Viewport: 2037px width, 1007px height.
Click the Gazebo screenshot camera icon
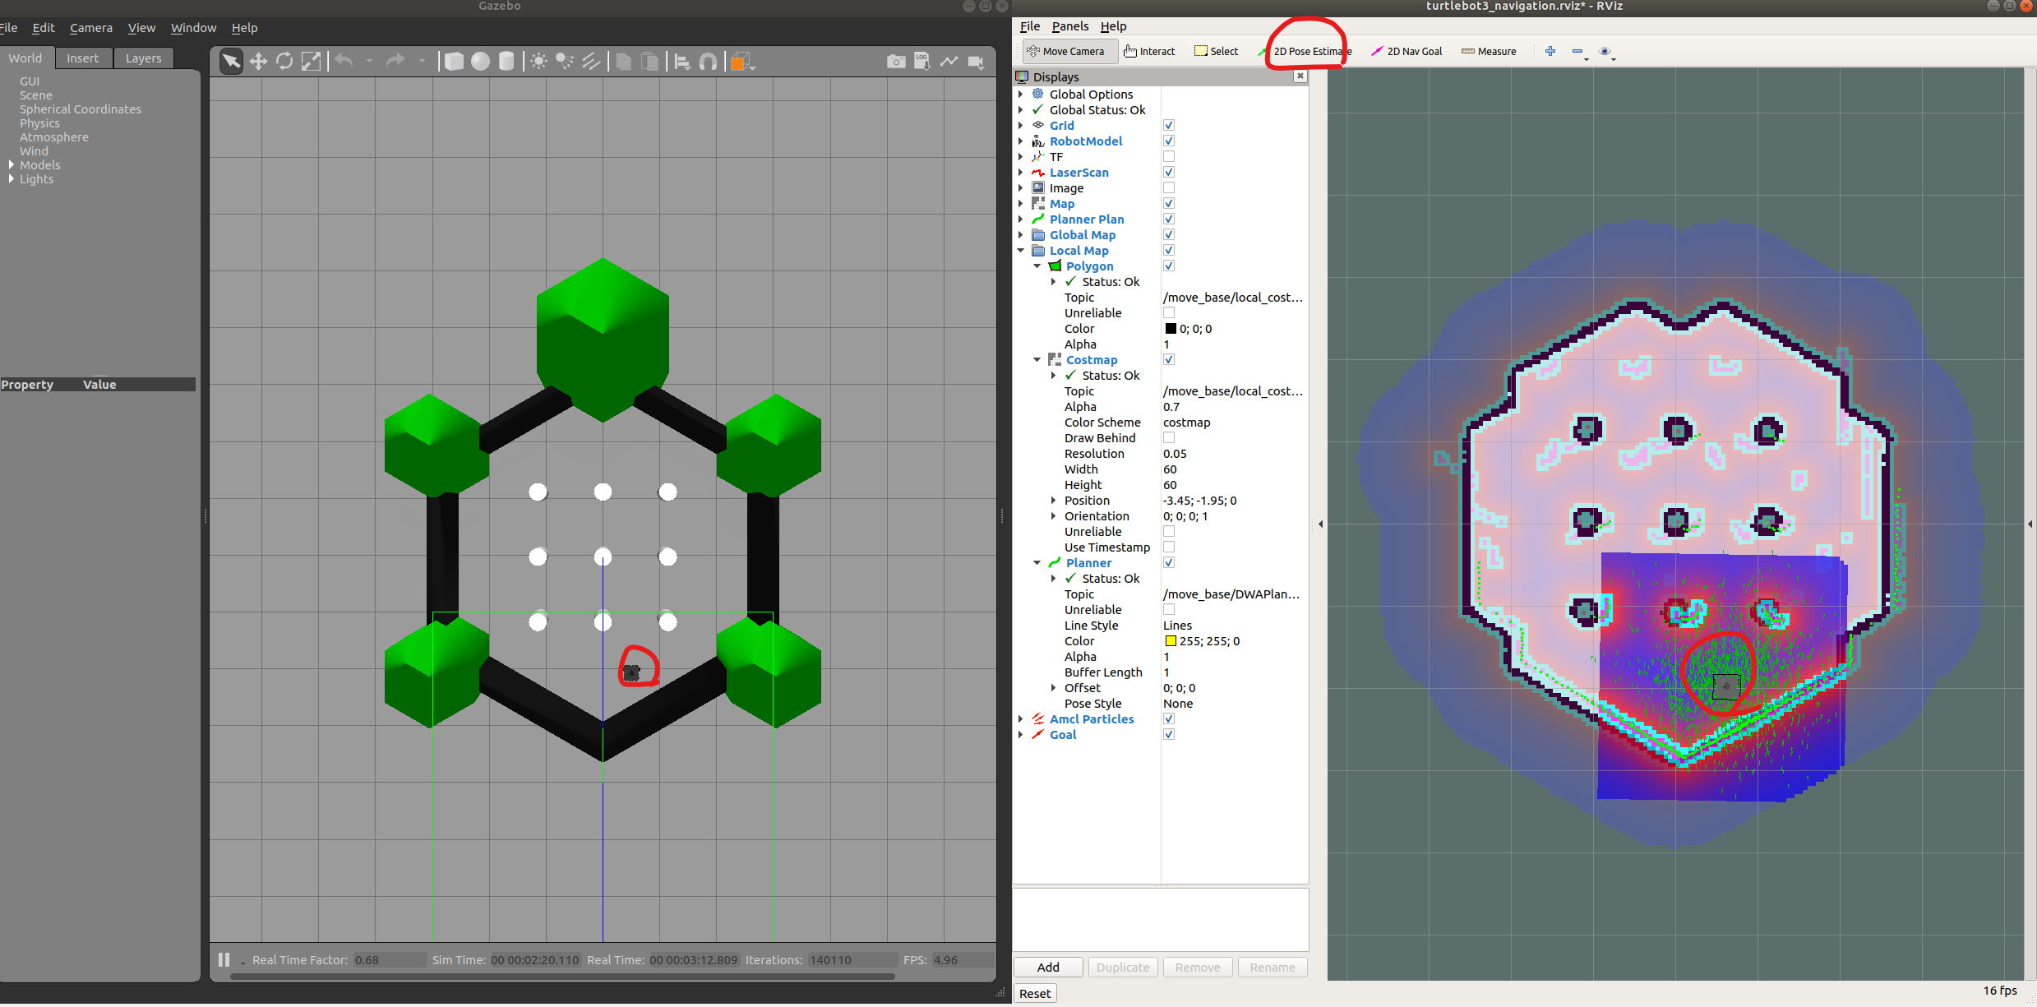[896, 62]
